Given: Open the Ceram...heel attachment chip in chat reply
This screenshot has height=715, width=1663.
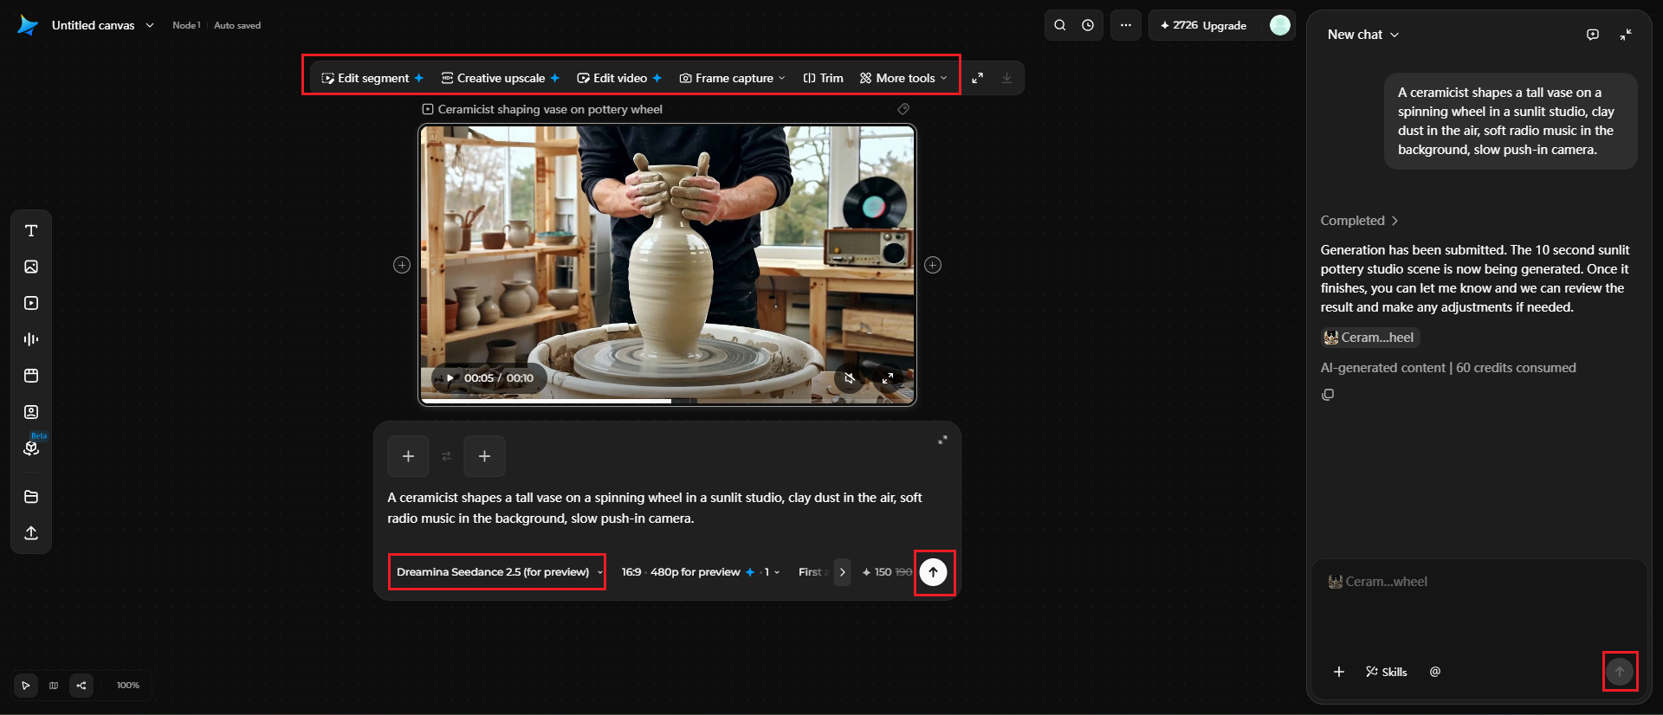Looking at the screenshot, I should coord(1369,338).
